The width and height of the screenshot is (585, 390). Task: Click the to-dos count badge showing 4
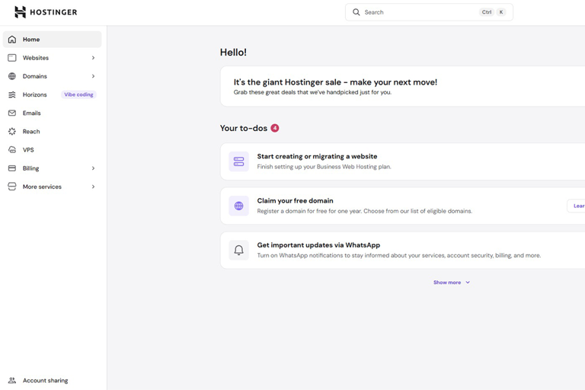point(274,128)
